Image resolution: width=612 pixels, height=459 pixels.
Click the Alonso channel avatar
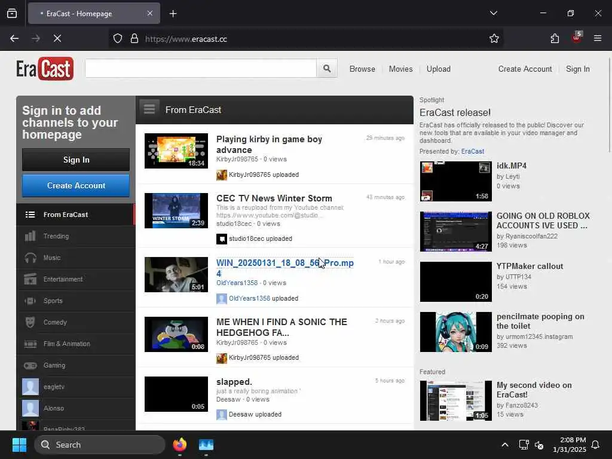coord(30,408)
